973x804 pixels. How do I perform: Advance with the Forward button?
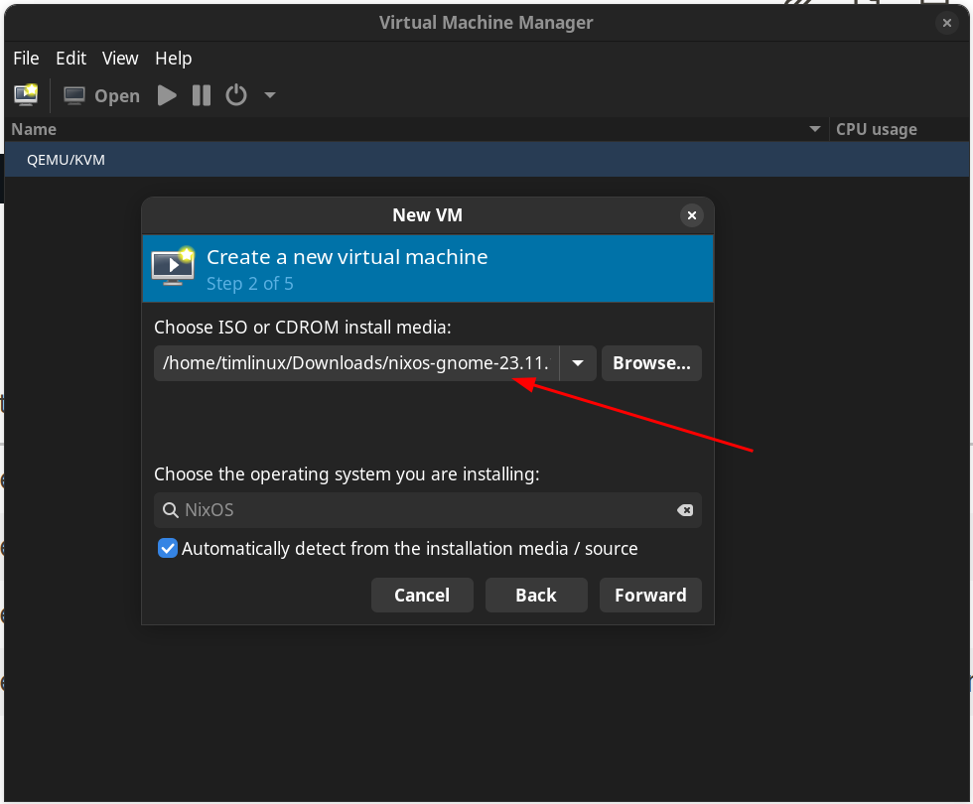(650, 596)
